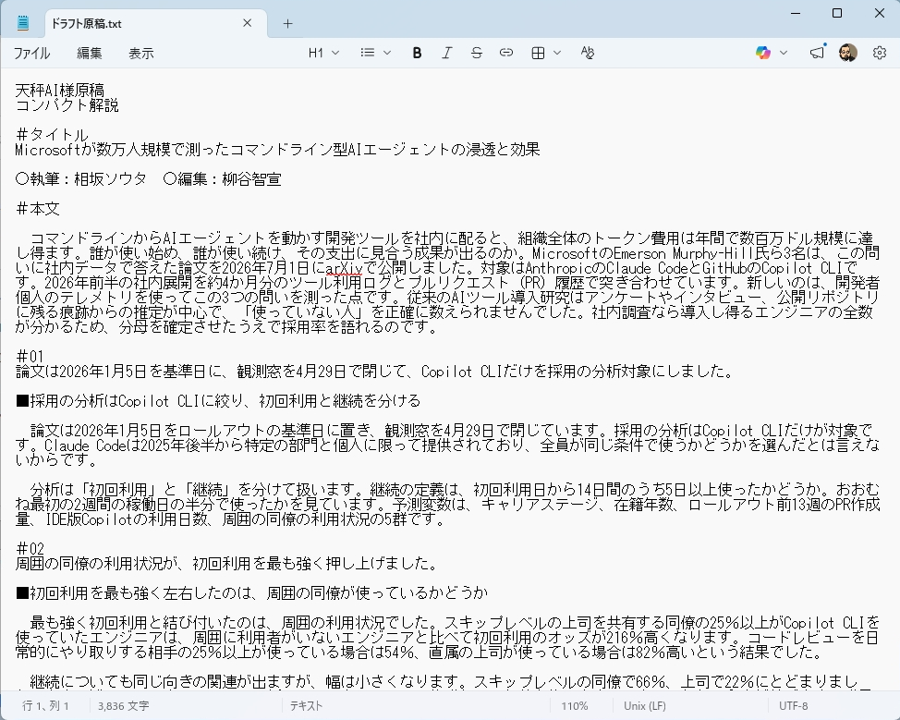Expand the Copilot dropdown arrow

[x=784, y=53]
